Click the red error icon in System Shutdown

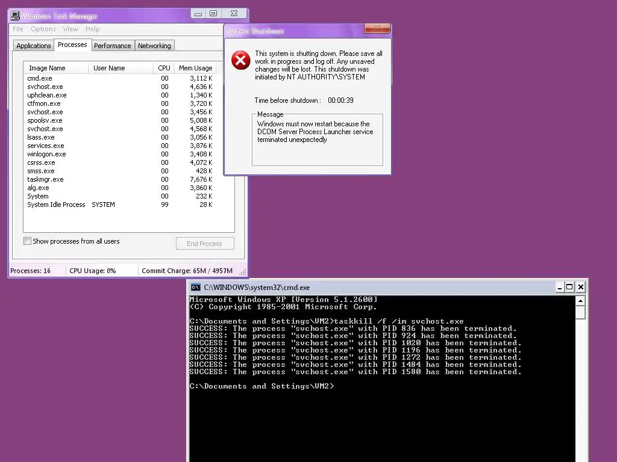(241, 60)
